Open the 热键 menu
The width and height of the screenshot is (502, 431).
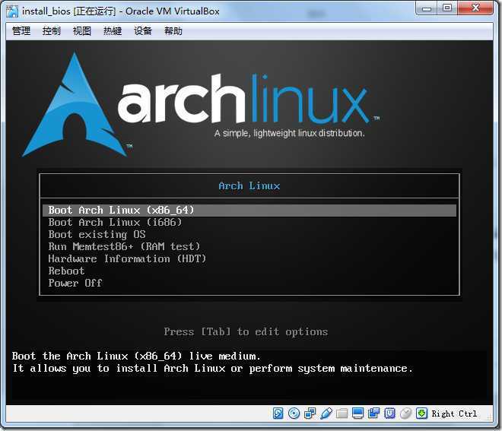pyautogui.click(x=113, y=31)
